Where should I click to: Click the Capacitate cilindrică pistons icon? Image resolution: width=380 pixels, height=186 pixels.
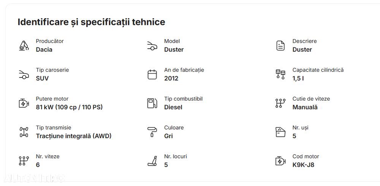pos(280,74)
